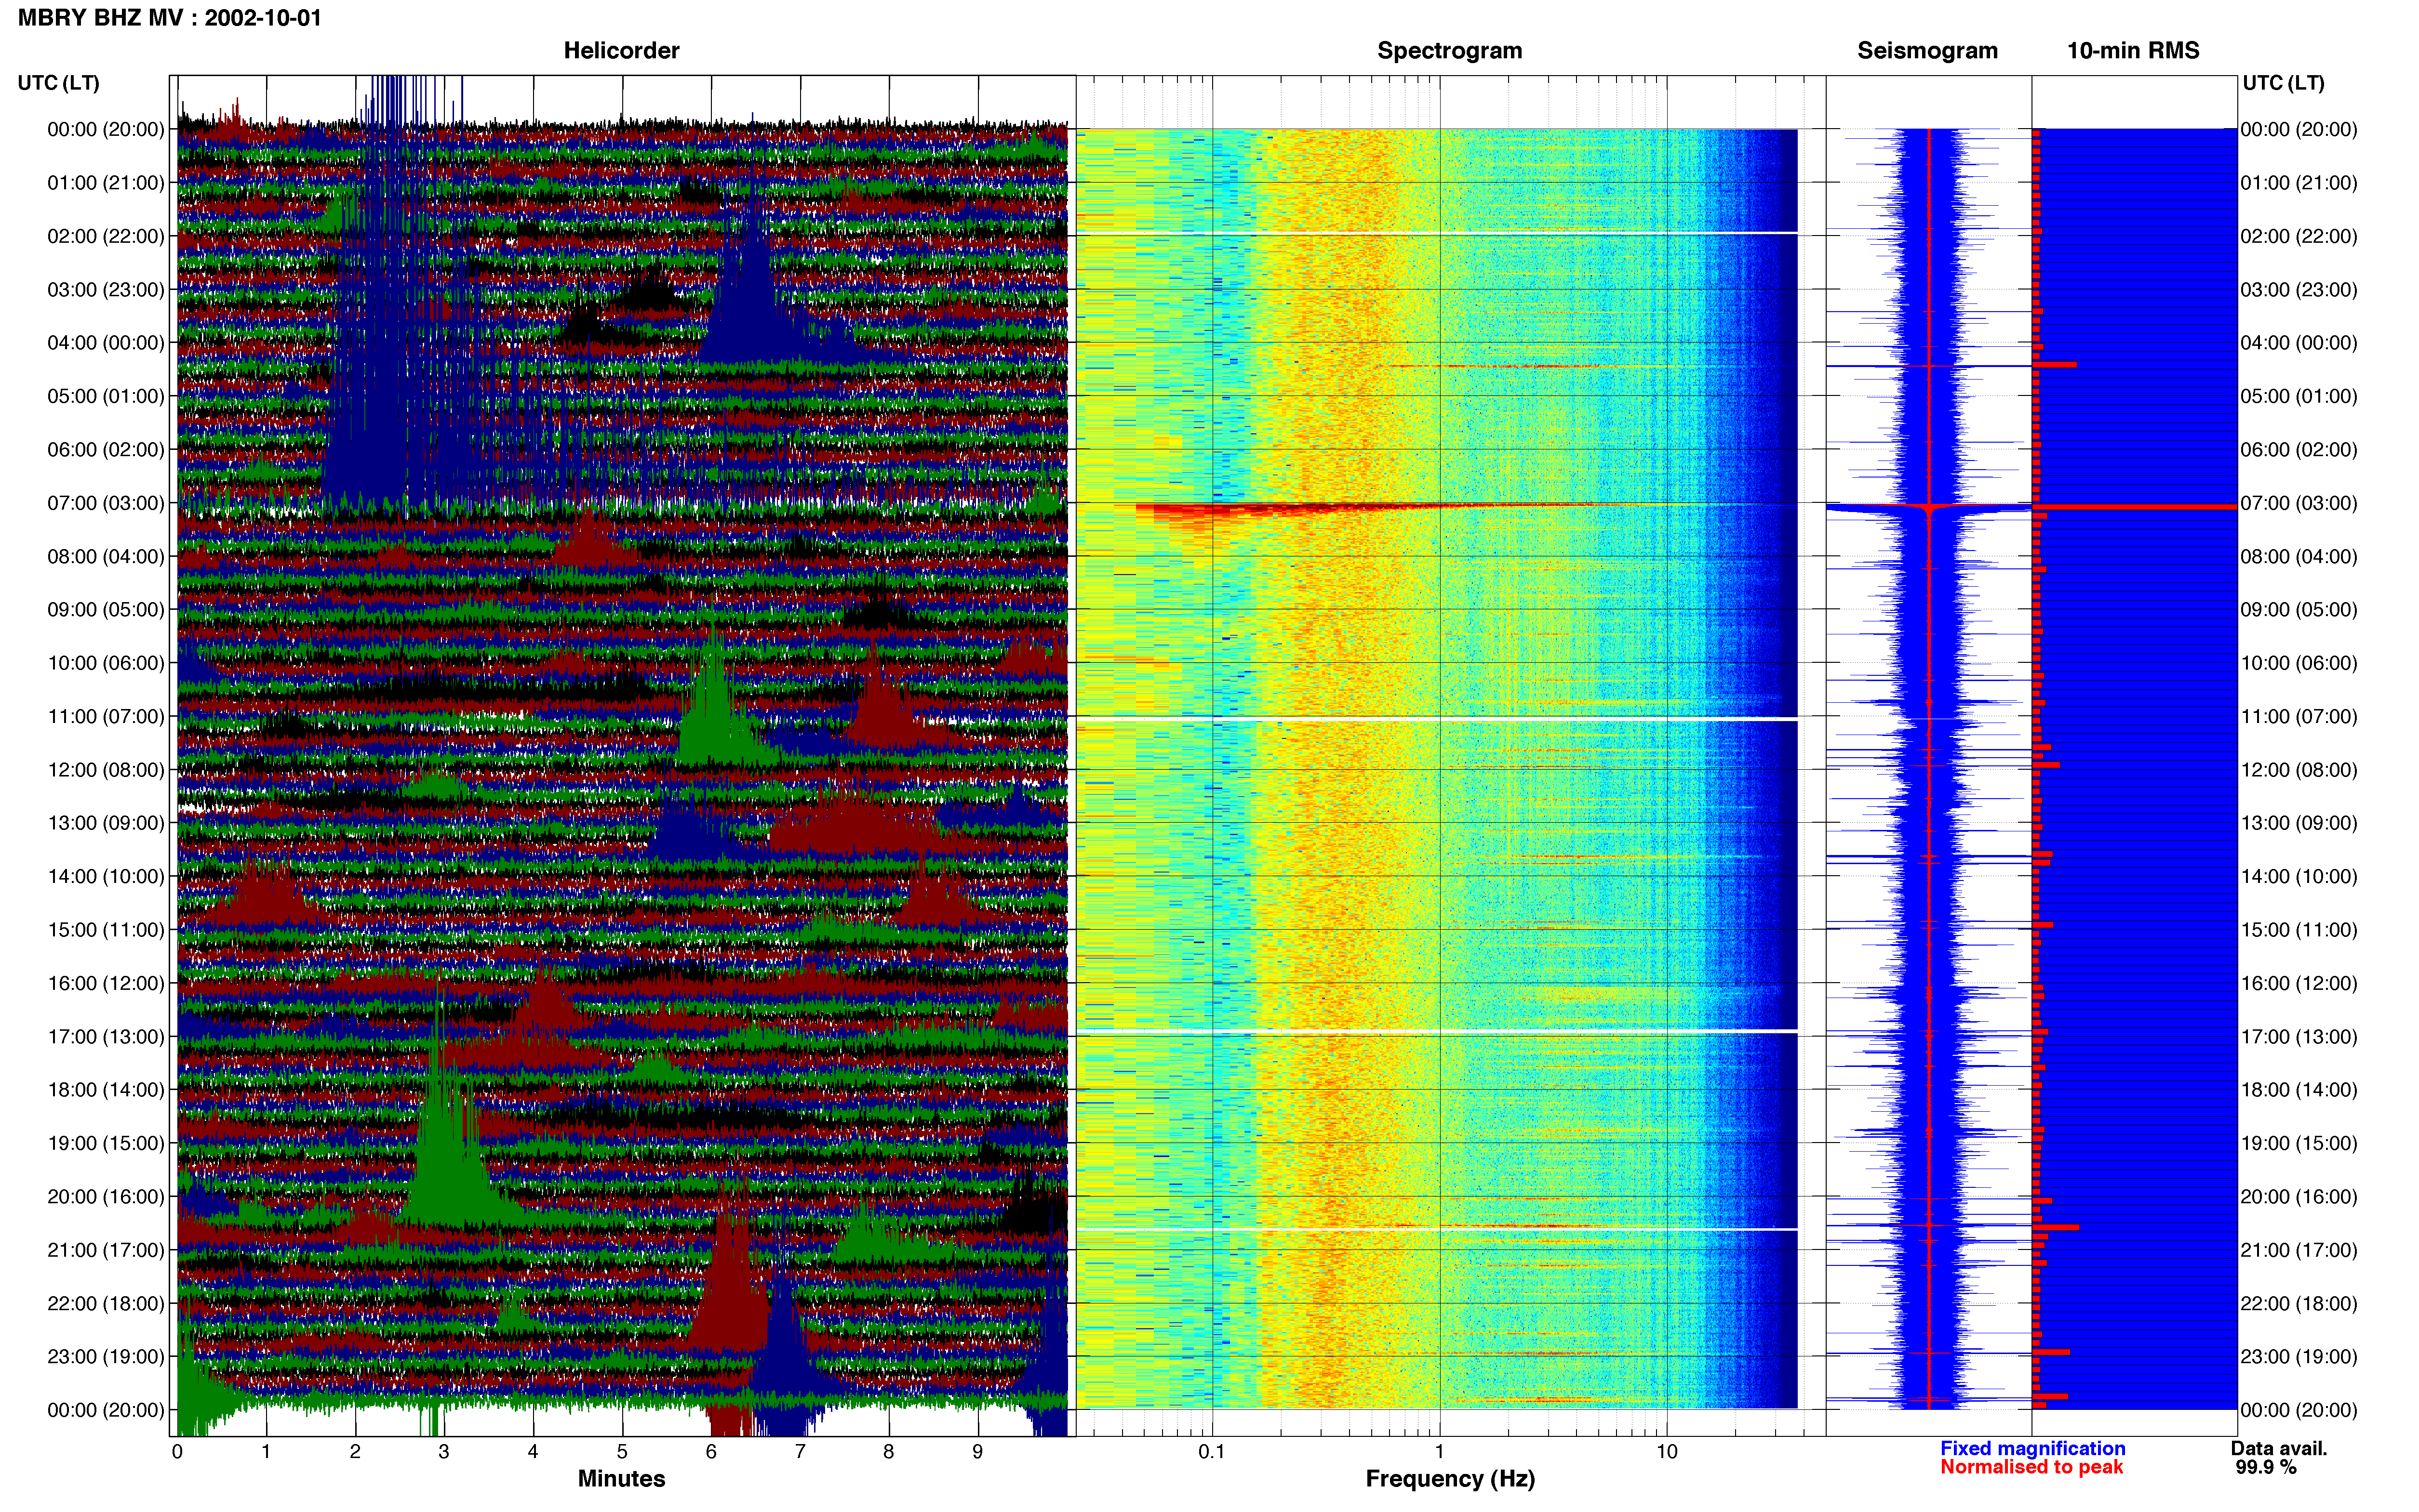
Task: Click the title 'MBRY BHZ MV : 2002-10-01'
Action: click(170, 18)
